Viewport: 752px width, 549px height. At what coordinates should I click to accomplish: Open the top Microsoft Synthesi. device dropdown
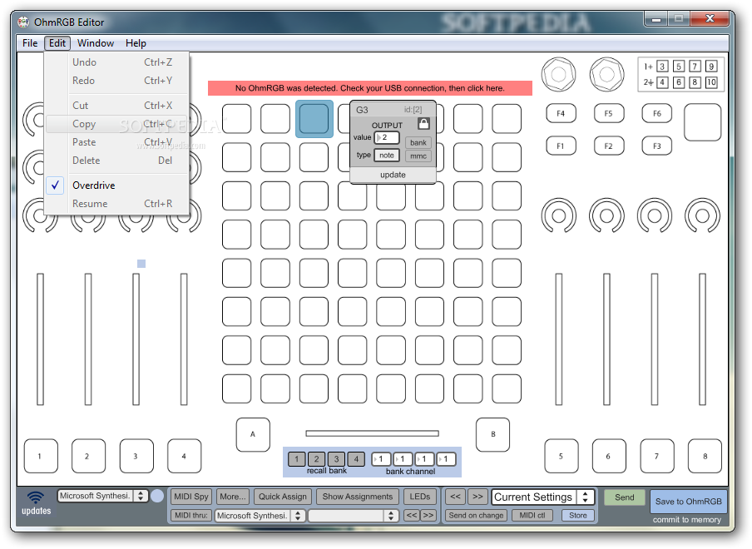point(102,496)
